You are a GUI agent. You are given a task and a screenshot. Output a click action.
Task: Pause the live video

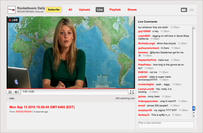point(10,92)
